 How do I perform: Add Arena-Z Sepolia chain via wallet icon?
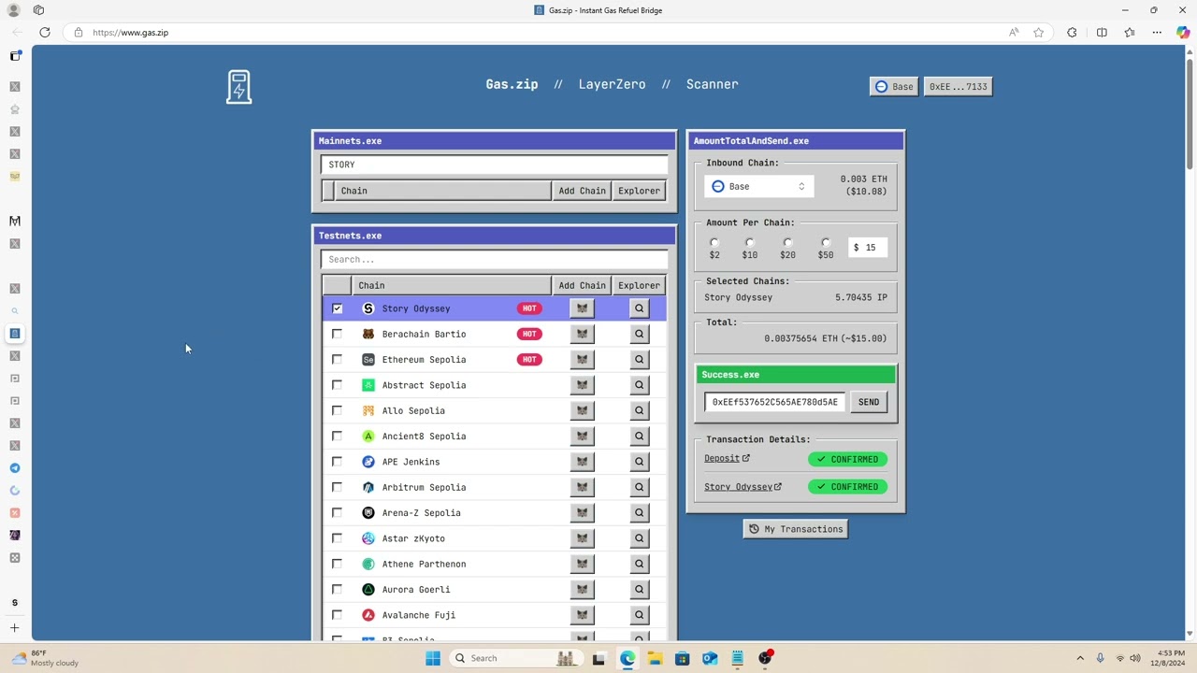click(x=582, y=513)
